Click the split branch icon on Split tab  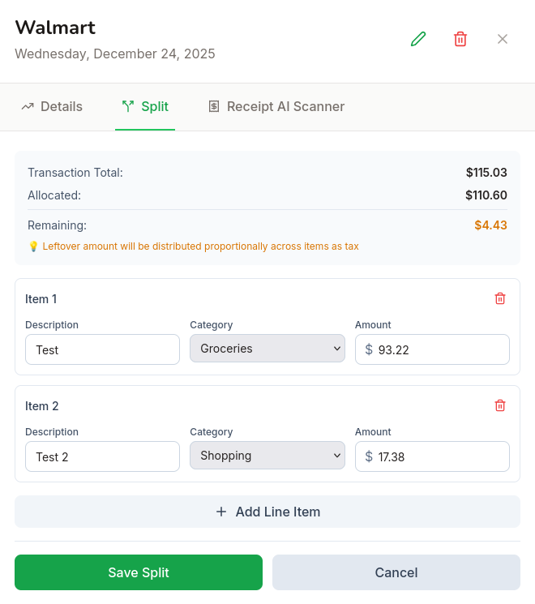pos(128,106)
